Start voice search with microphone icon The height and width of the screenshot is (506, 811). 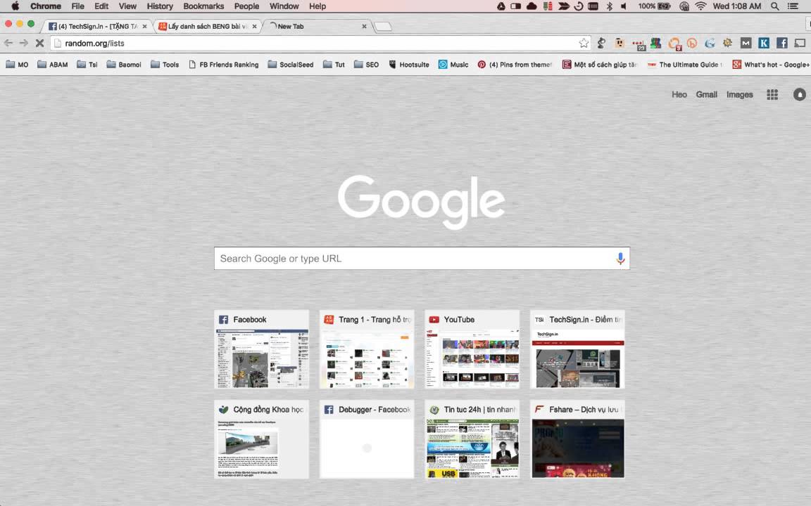tap(621, 259)
